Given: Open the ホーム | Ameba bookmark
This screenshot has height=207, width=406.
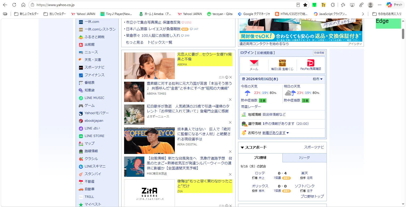Looking at the screenshot, I should pos(155,14).
